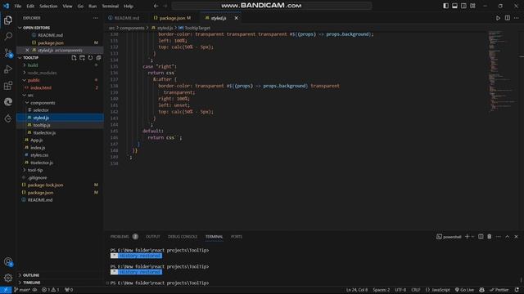
Task: Switch to the PORTS panel tab
Action: click(237, 237)
